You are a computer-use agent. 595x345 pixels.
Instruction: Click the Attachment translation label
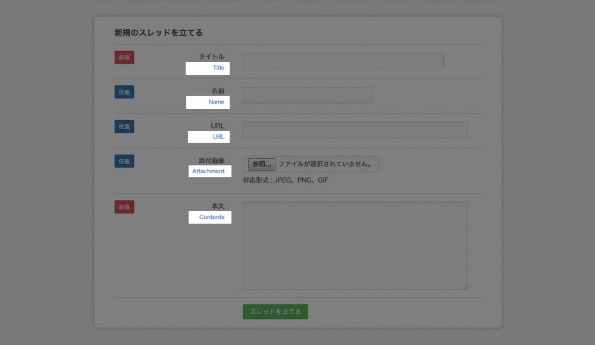click(x=208, y=171)
